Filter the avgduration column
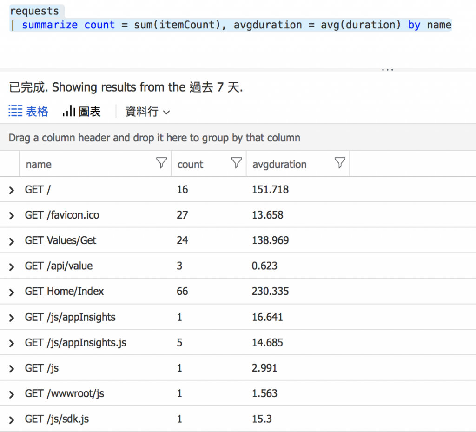 pos(340,163)
